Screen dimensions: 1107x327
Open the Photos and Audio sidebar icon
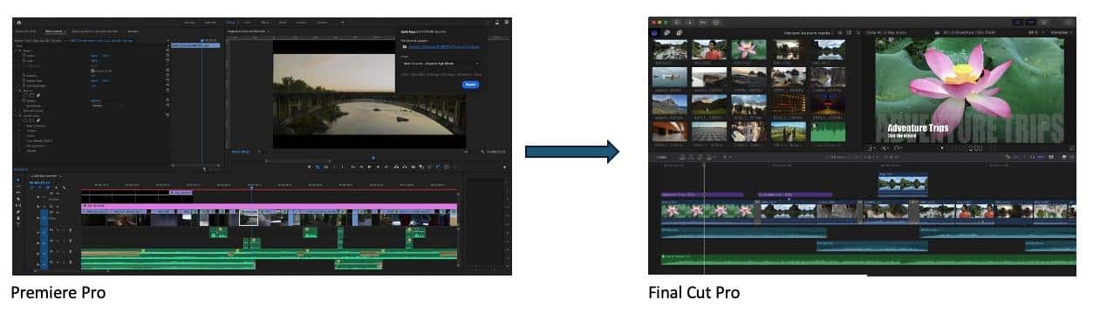tap(666, 33)
